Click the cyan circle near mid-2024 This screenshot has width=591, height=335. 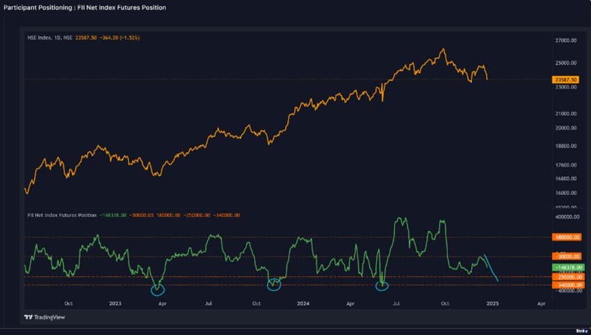pos(382,284)
